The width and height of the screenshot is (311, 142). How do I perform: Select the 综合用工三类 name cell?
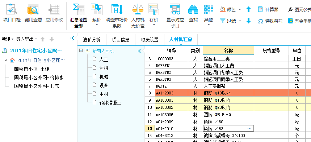tap(228, 59)
